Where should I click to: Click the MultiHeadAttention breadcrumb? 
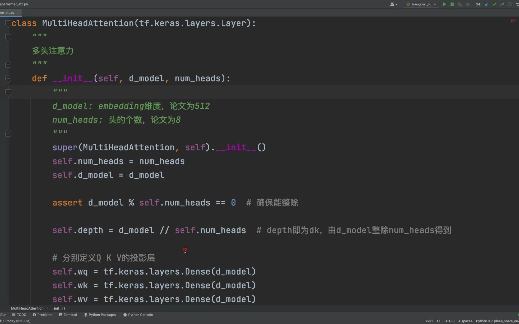(27, 308)
